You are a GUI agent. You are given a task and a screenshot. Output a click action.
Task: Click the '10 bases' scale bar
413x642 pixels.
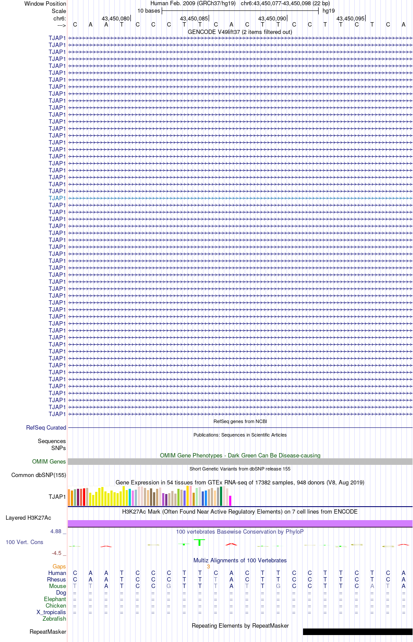point(240,11)
